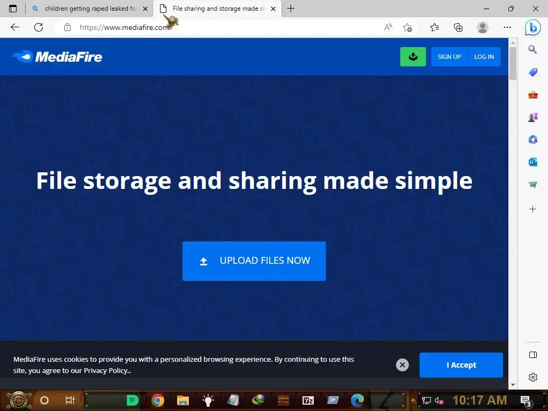Click the vertical scrollbar thumb
The width and height of the screenshot is (548, 411).
(x=513, y=63)
